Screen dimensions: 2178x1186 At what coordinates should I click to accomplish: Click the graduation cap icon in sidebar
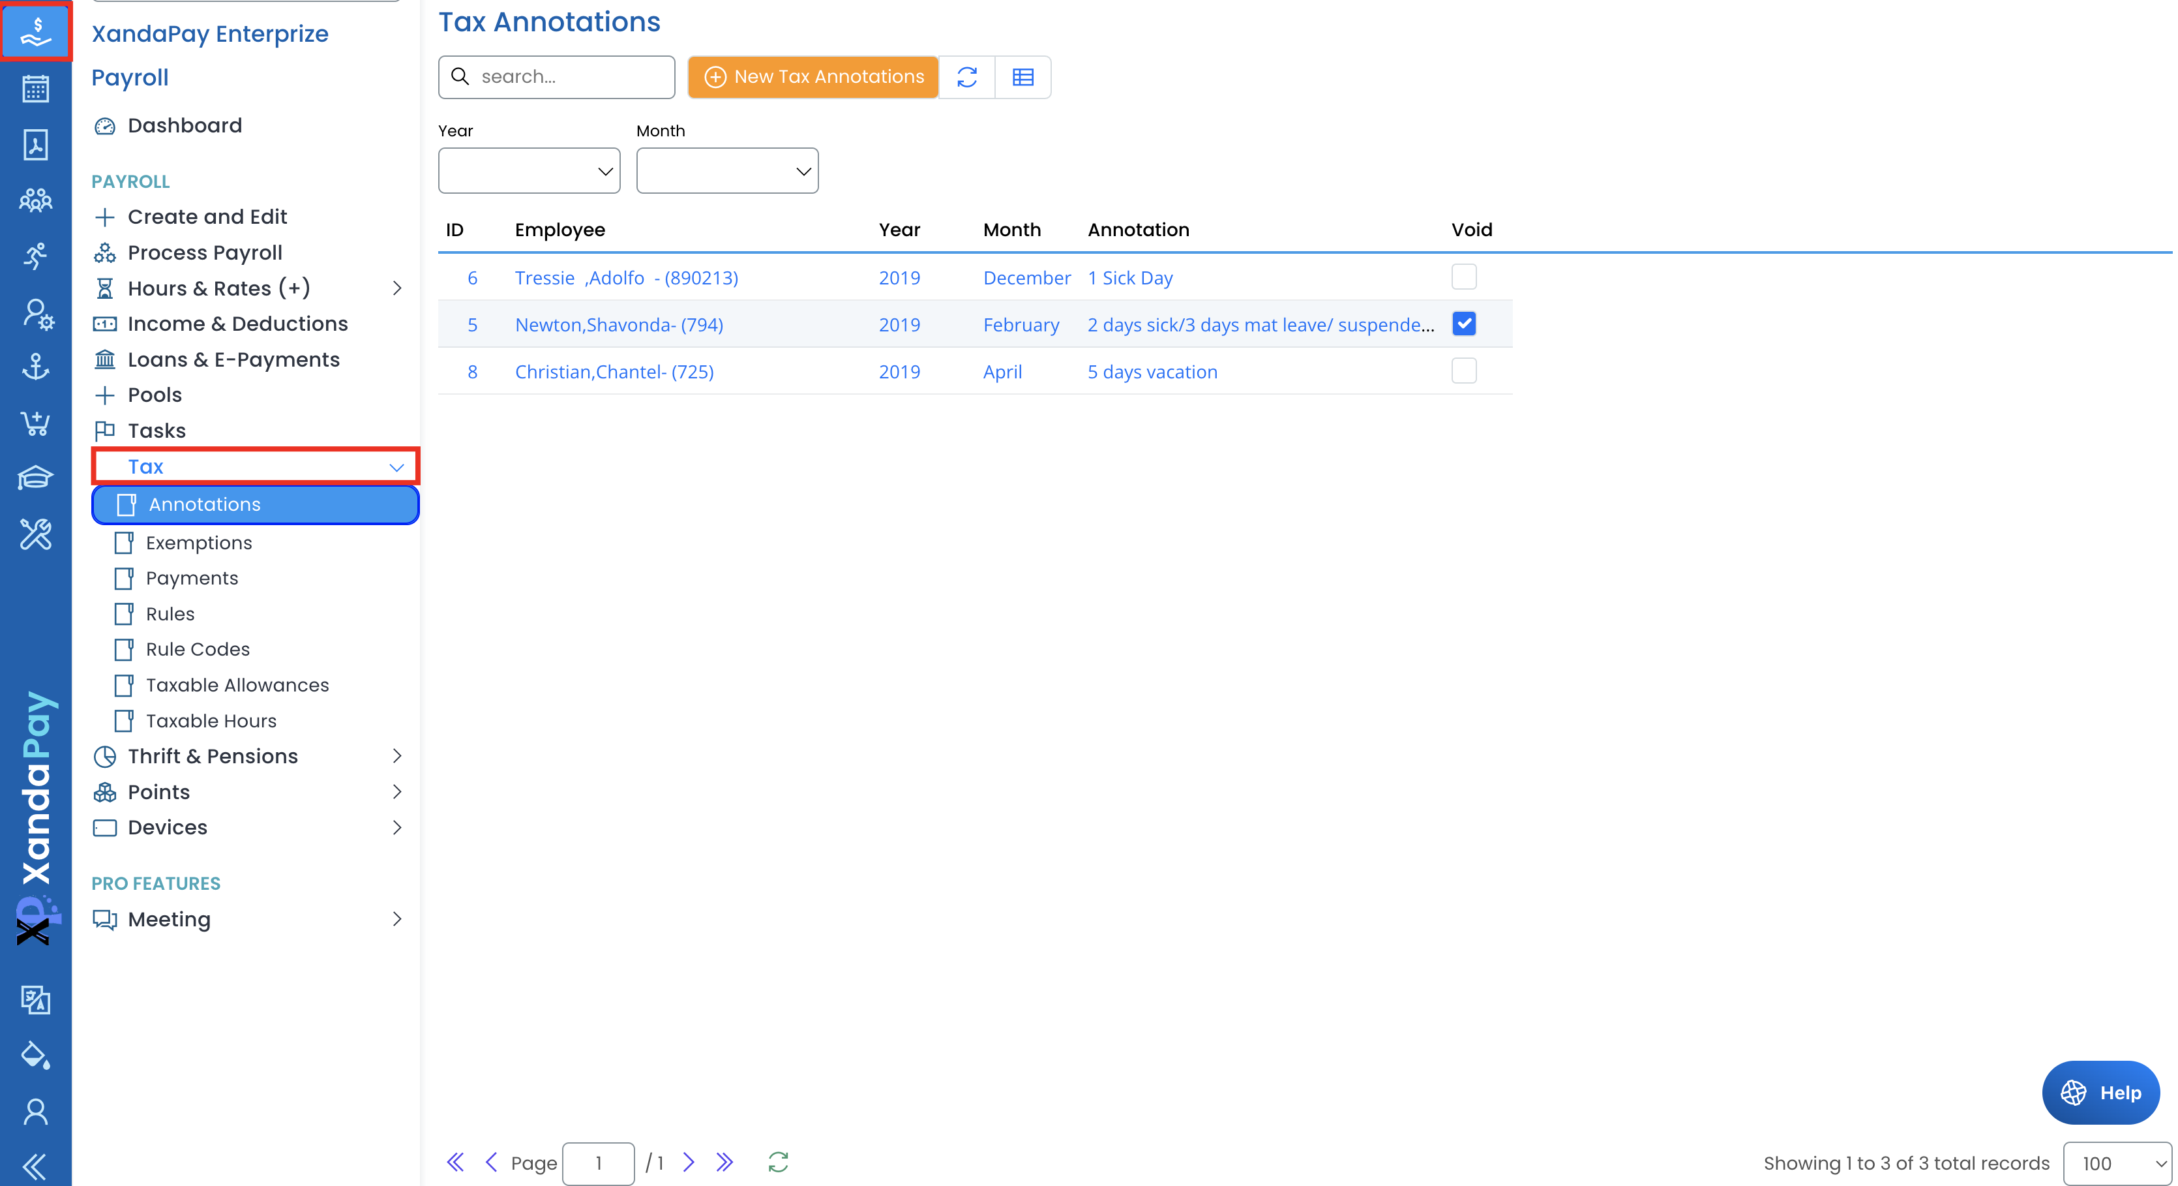(35, 478)
